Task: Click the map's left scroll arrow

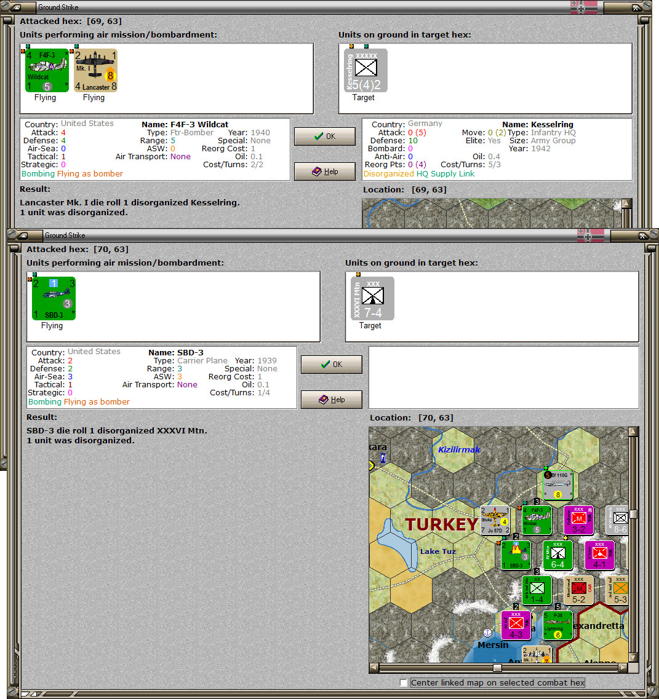Action: click(x=374, y=668)
